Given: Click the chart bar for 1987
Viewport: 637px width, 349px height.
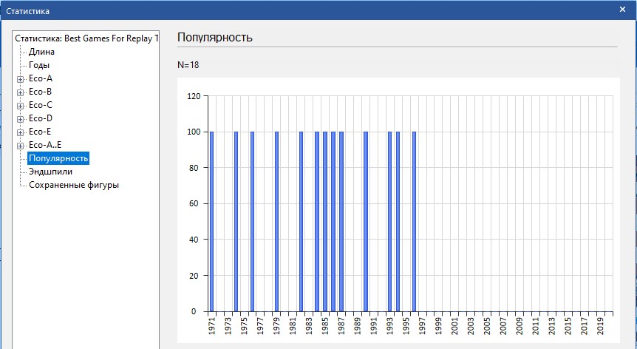Looking at the screenshot, I should coord(341,221).
